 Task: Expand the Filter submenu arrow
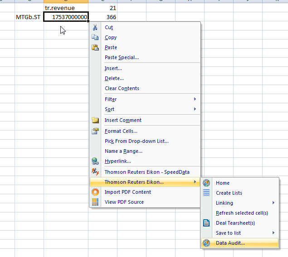195,99
